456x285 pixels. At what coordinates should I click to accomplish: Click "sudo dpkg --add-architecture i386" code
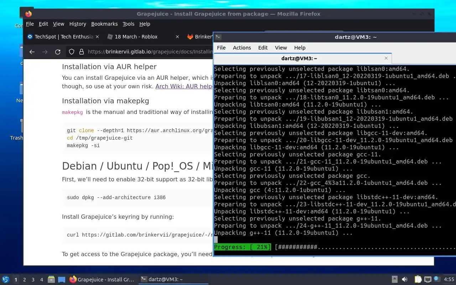pos(116,197)
